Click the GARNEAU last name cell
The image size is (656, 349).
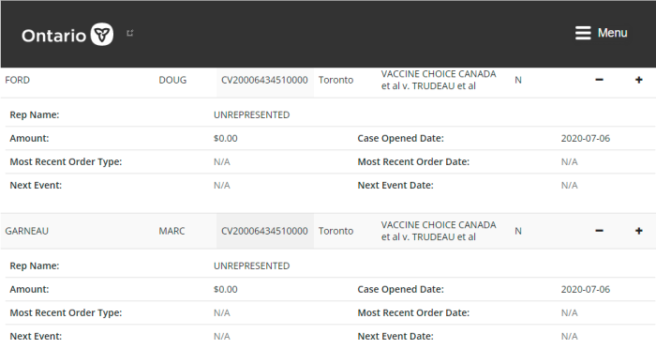27,231
